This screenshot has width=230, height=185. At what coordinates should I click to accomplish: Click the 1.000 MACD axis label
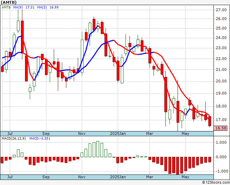click(222, 142)
